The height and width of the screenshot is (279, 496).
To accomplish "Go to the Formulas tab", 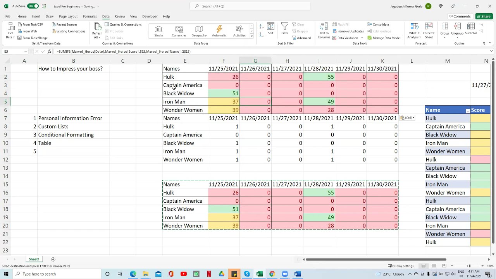I will [x=90, y=16].
